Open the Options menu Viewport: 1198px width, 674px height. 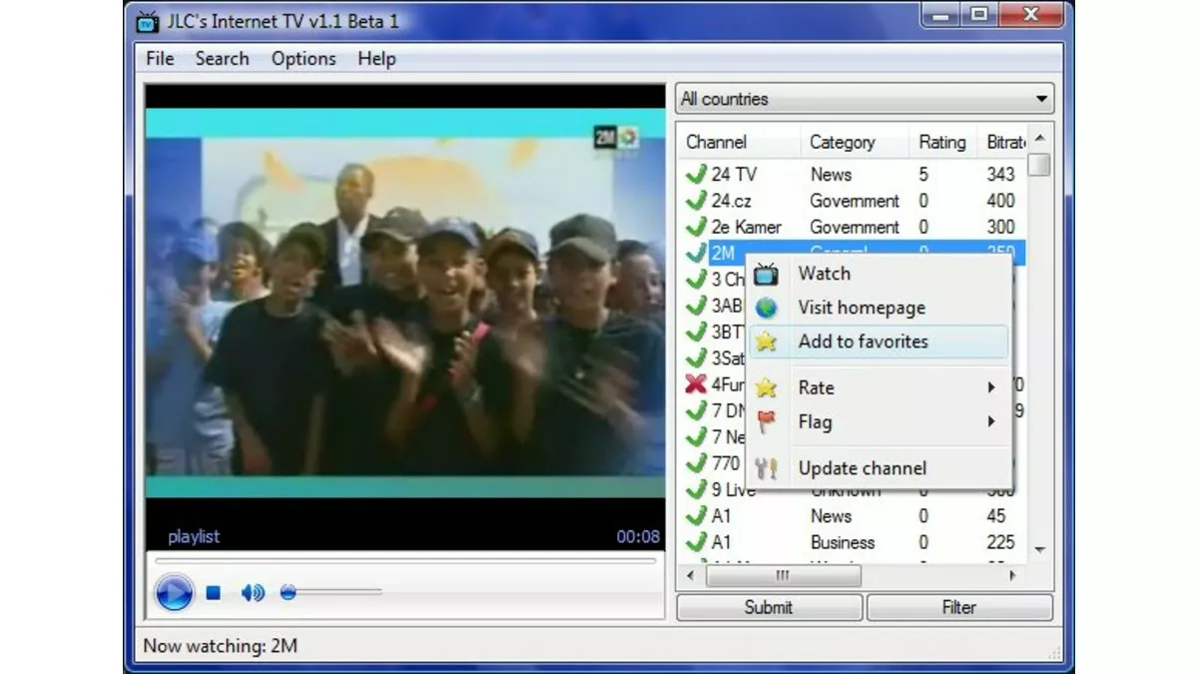[x=302, y=58]
